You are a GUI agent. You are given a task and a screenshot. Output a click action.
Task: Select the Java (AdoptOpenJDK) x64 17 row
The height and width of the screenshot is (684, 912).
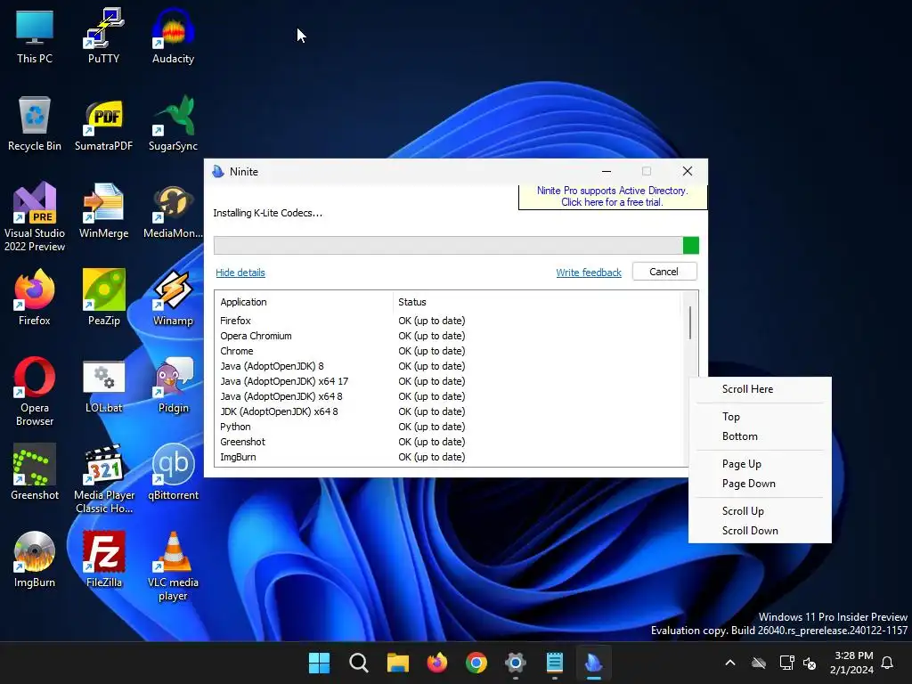click(x=448, y=381)
